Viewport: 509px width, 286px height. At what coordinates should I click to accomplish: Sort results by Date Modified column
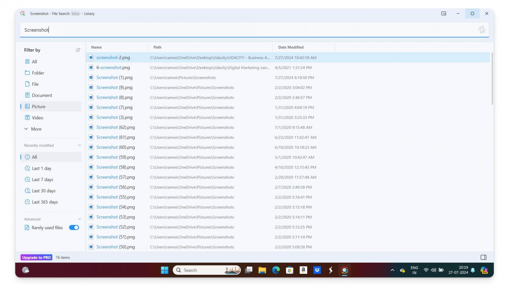pos(291,47)
